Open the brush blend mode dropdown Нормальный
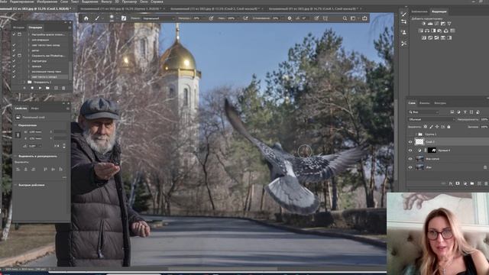Image resolution: width=489 pixels, height=275 pixels. 158,18
